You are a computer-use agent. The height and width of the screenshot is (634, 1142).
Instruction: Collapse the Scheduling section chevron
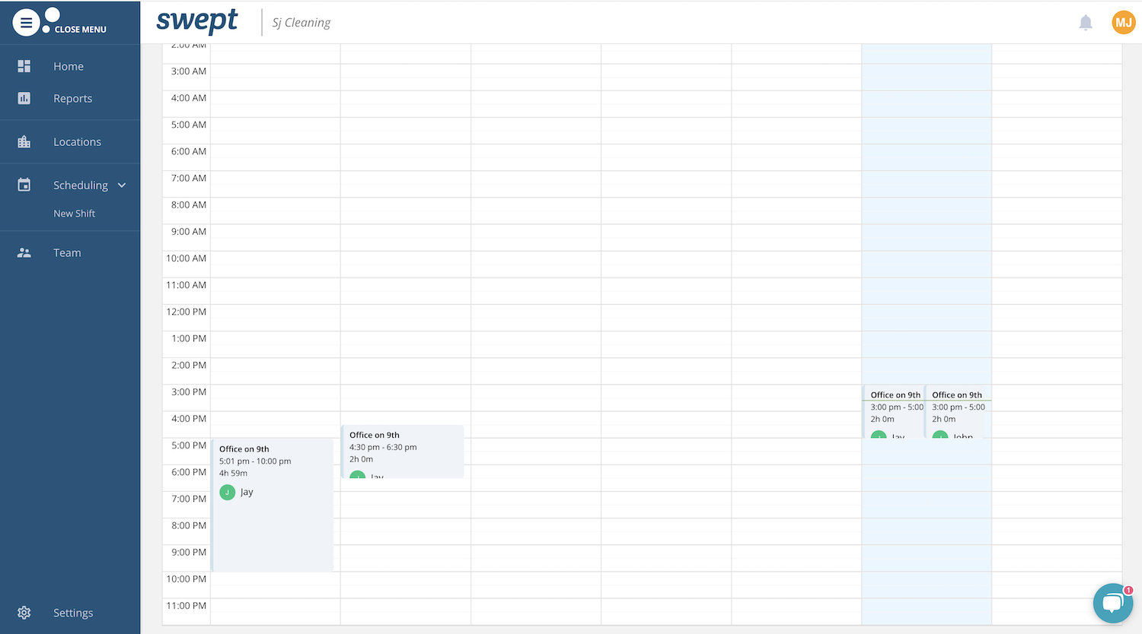[x=122, y=185]
